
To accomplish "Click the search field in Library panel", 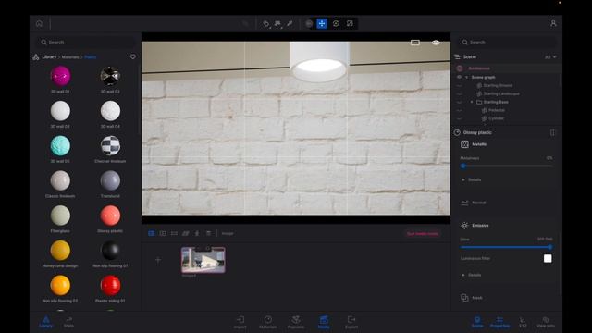I will pos(86,43).
